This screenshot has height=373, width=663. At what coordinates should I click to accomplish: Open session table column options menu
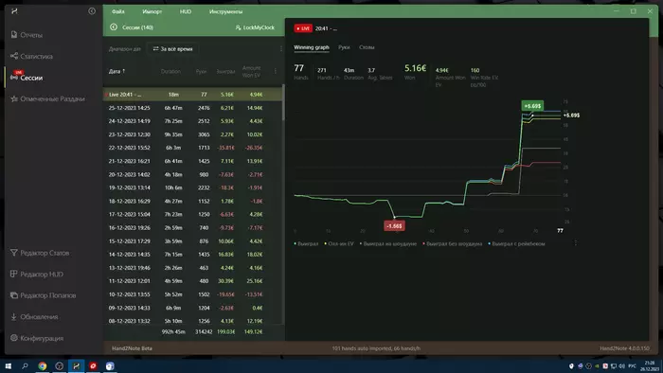[x=276, y=71]
